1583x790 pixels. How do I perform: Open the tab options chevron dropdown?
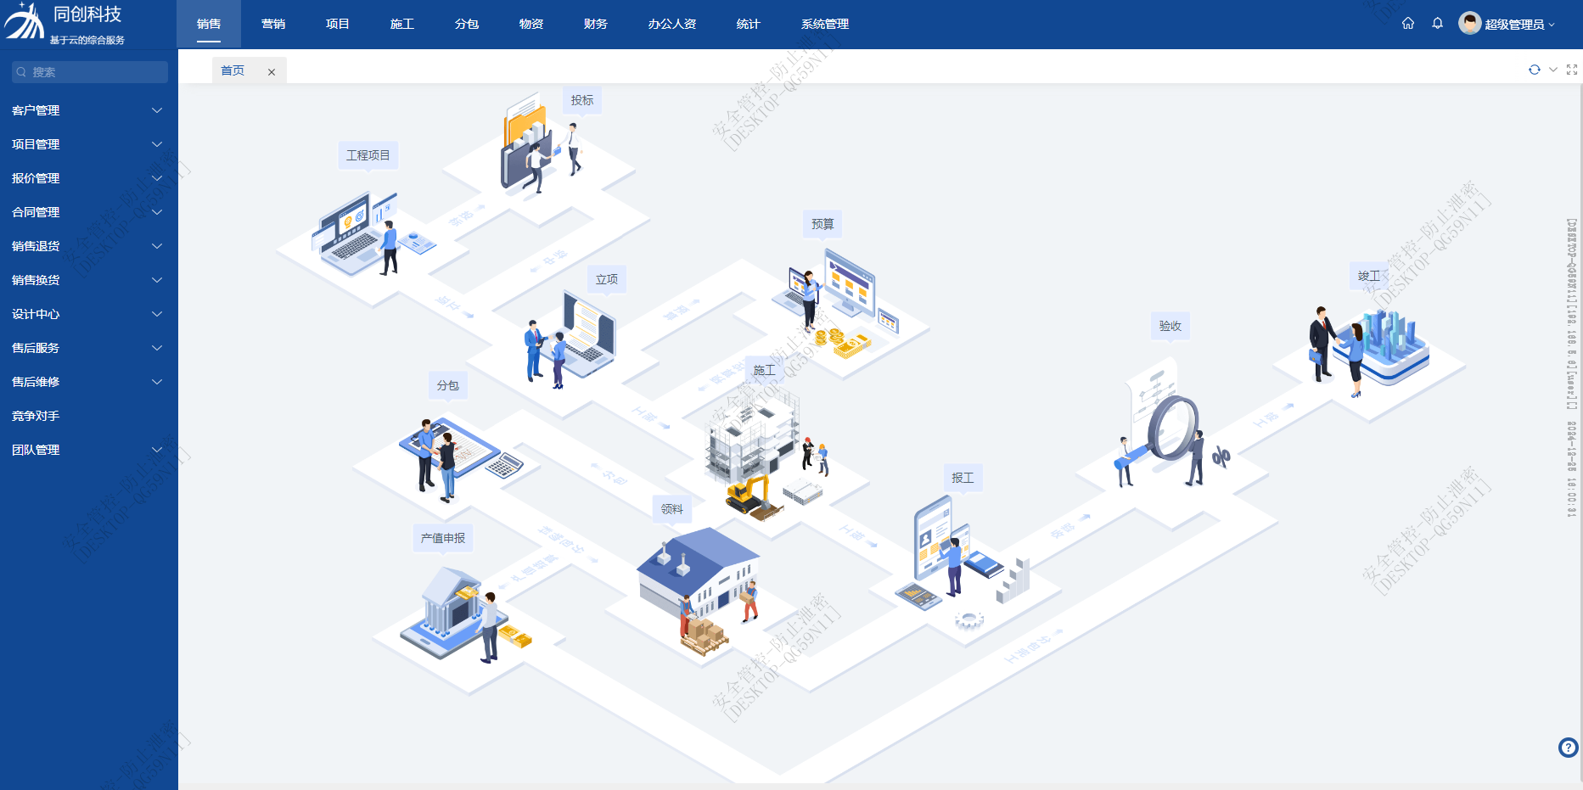tap(1553, 70)
